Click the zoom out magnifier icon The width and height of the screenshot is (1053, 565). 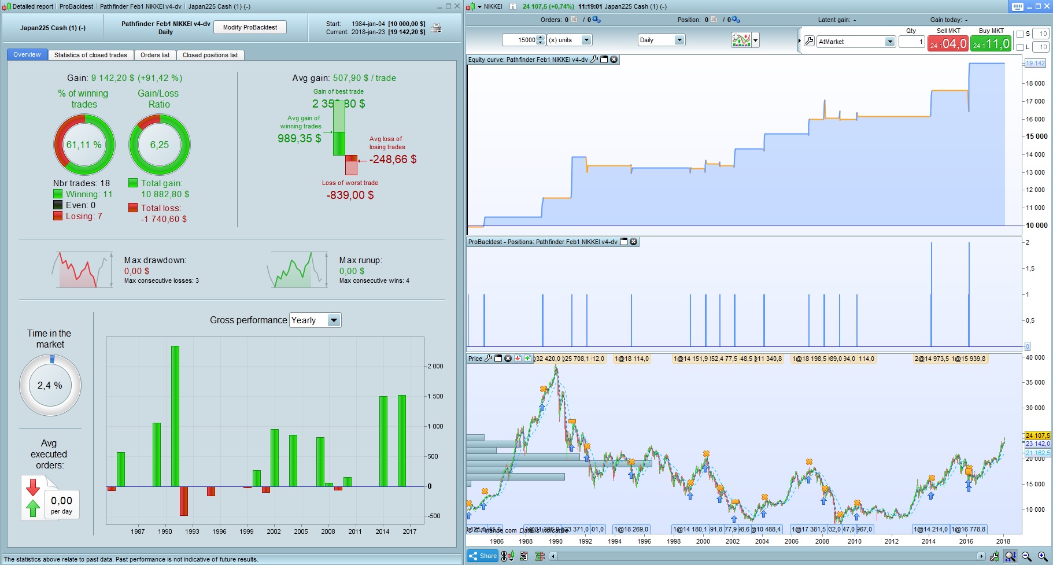1026,556
